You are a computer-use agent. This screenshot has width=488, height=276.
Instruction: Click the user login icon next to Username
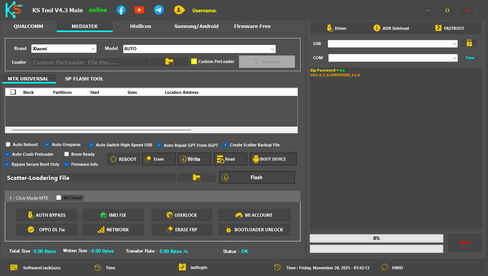179,10
